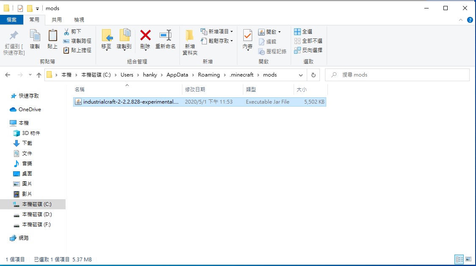
Task: Switch to the large icons view layout
Action: click(x=468, y=259)
